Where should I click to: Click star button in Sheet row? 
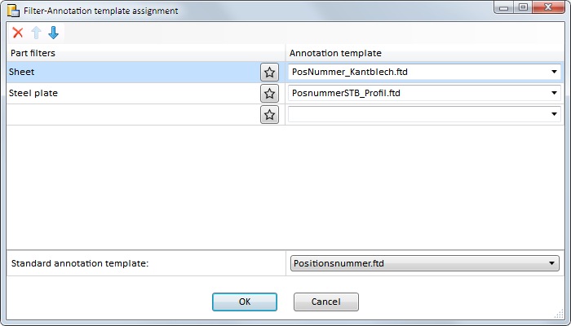(x=269, y=73)
